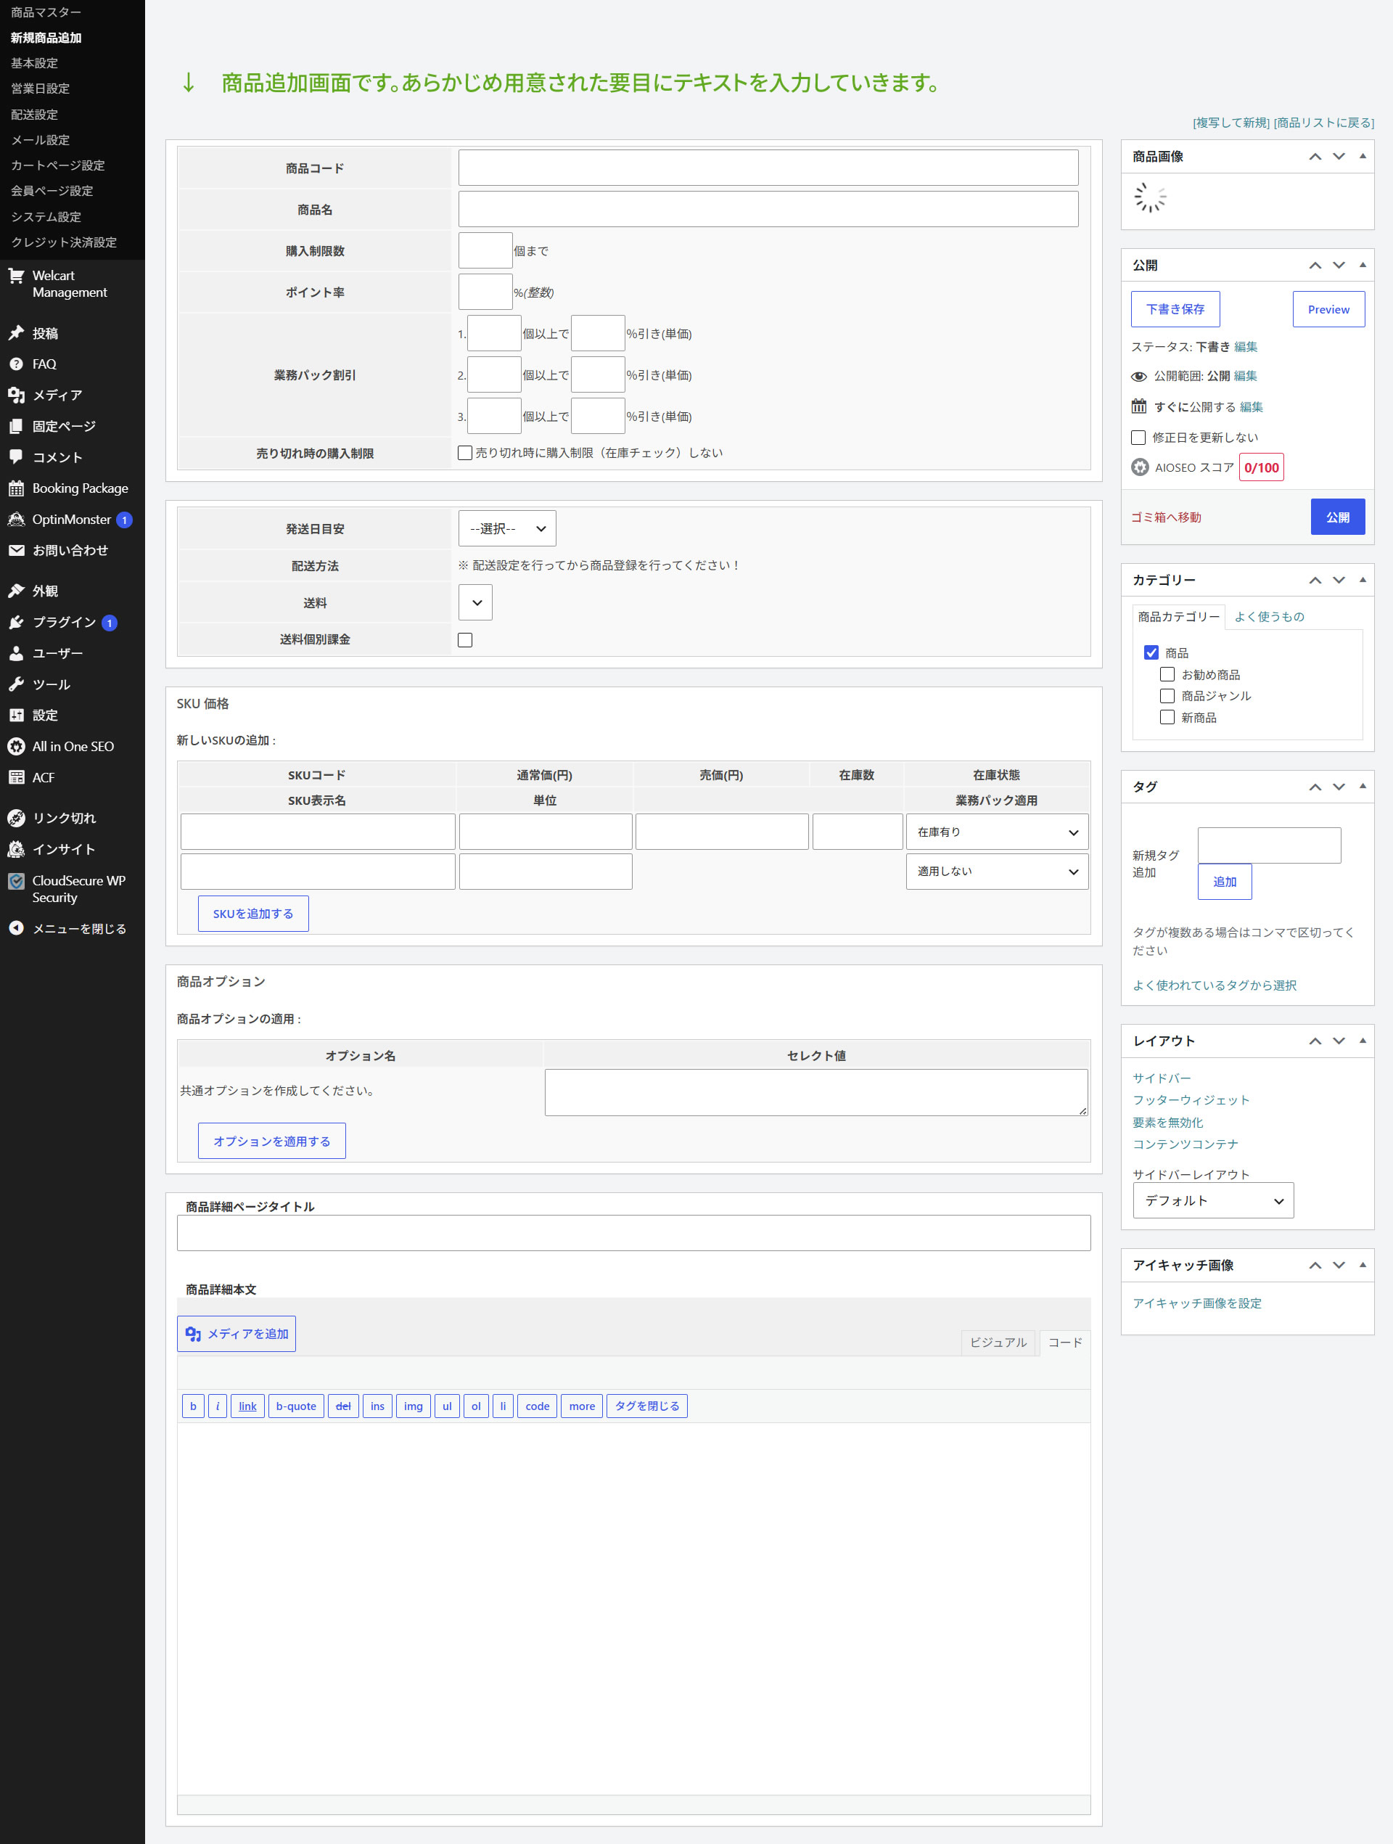The height and width of the screenshot is (1844, 1393).
Task: Click アイキャッチ画像を設定 link
Action: click(1196, 1303)
